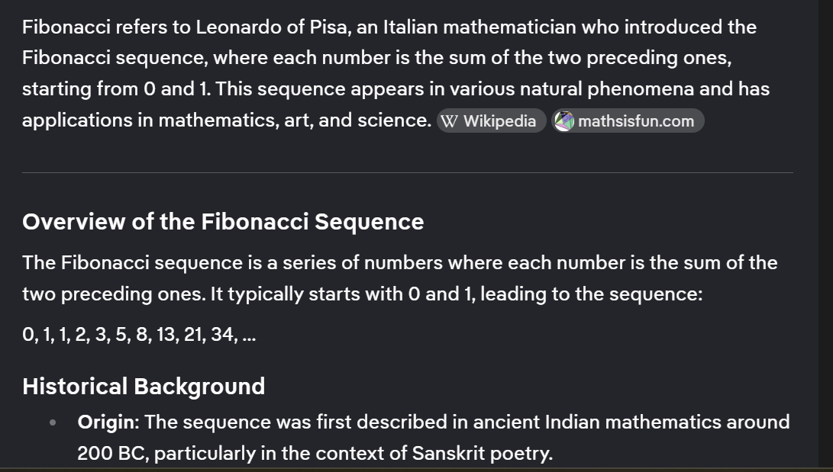Click the ellipsis ending the number sequence
Image resolution: width=833 pixels, height=472 pixels.
tap(249, 334)
